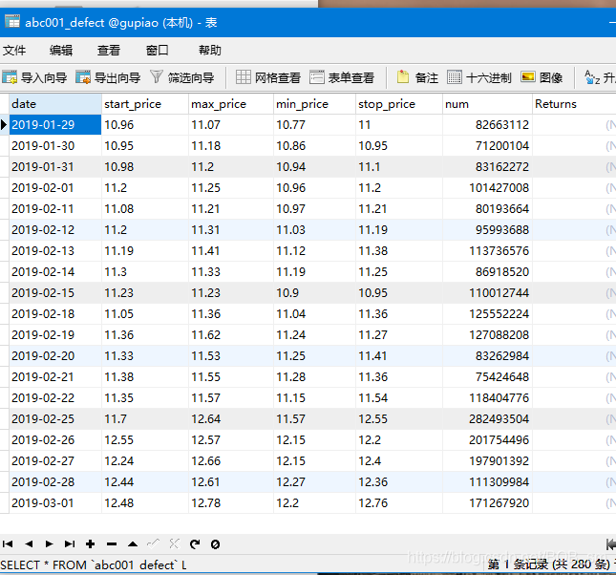
Task: Click max_price cell 11.18
Action: coord(231,146)
